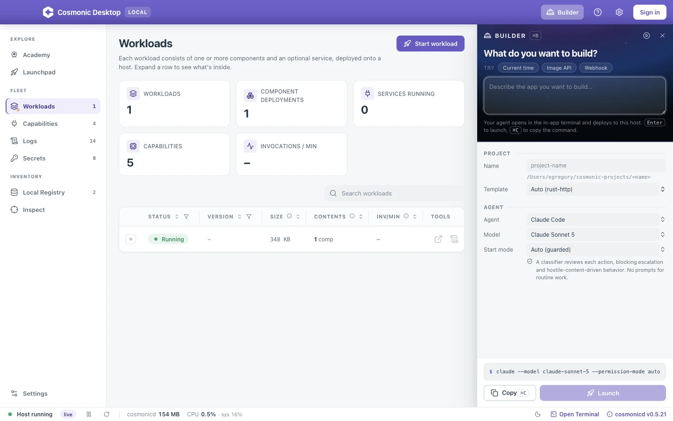673x421 pixels.
Task: Select the Webhook suggestion chip
Action: 596,68
